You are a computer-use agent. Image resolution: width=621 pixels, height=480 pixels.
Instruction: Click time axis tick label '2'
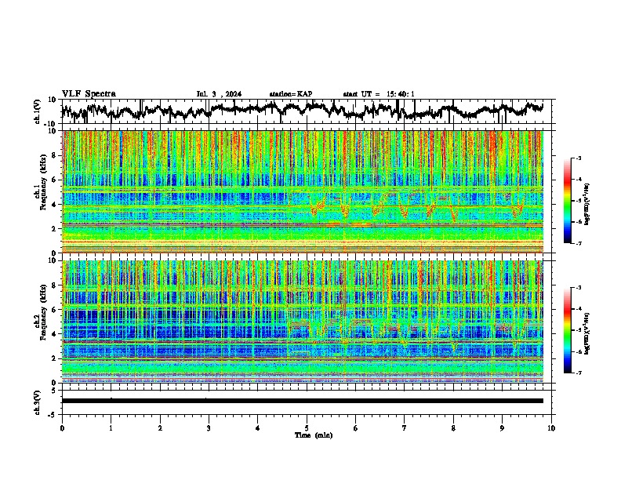point(160,428)
